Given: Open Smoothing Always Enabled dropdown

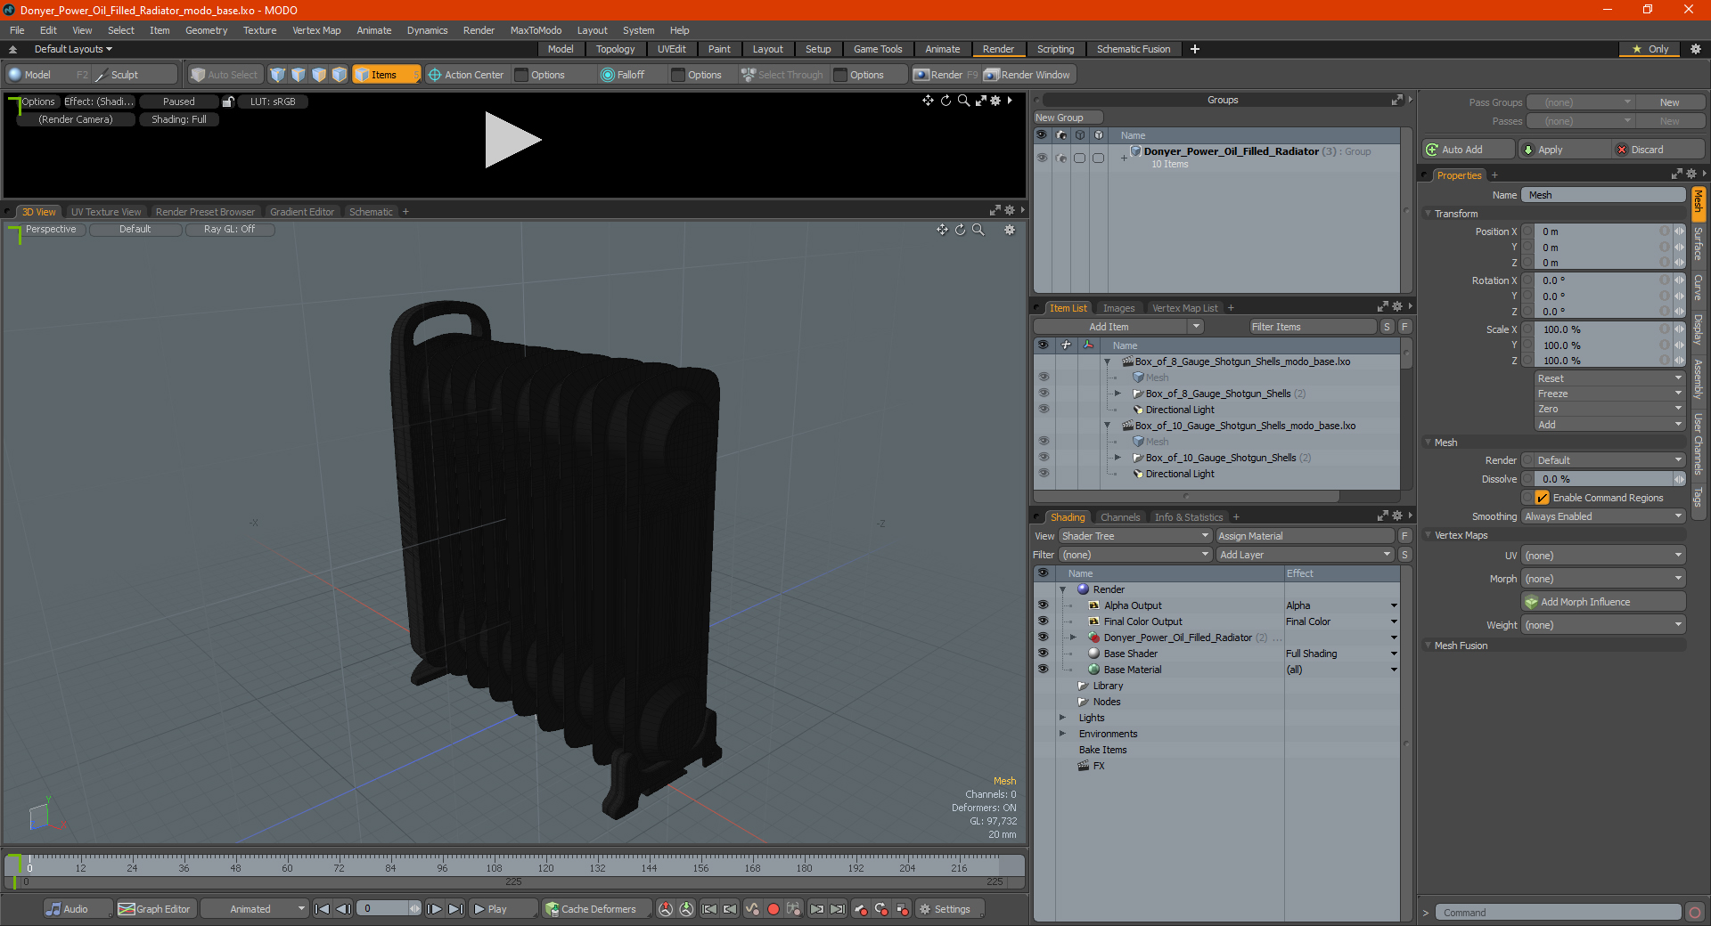Looking at the screenshot, I should [1603, 516].
